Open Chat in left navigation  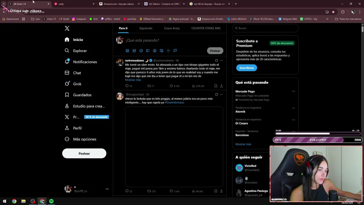coord(73,73)
